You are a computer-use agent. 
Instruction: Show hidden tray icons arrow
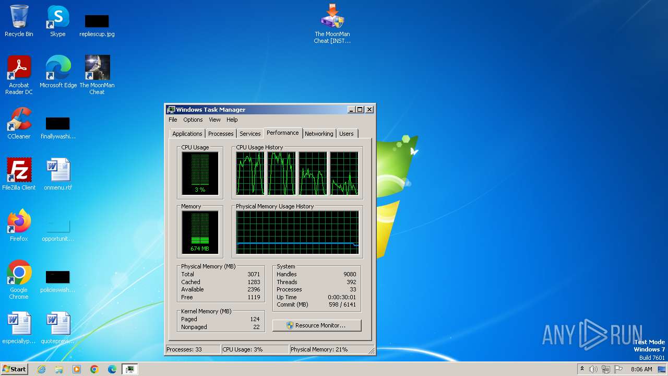click(582, 369)
